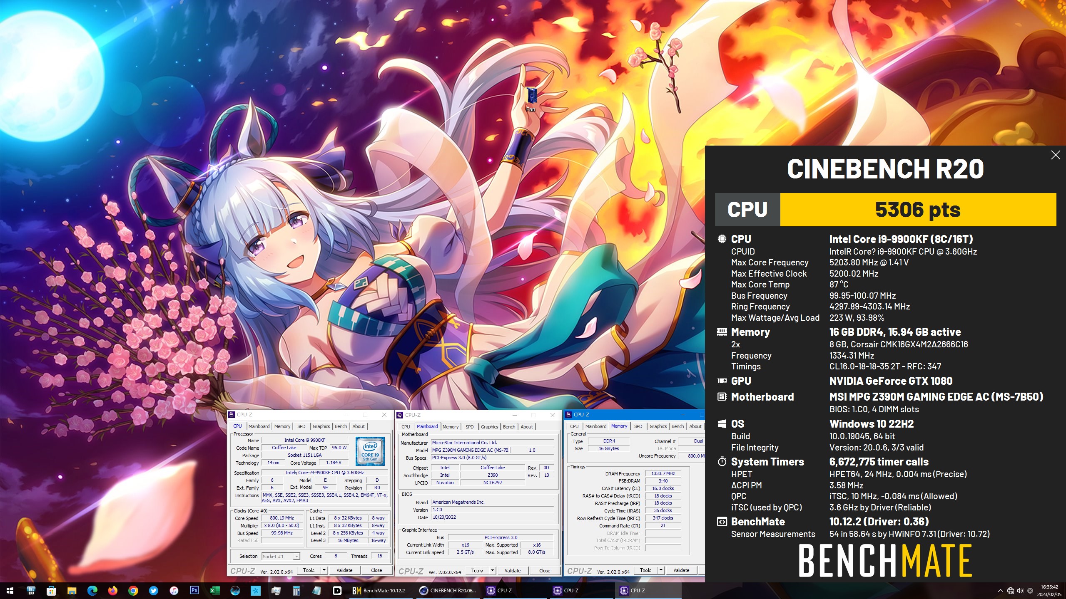Click the Core Speed value 800.19 MHz

coord(282,518)
